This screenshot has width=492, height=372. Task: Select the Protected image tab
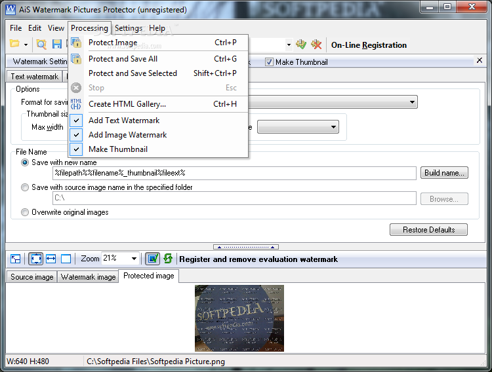149,276
